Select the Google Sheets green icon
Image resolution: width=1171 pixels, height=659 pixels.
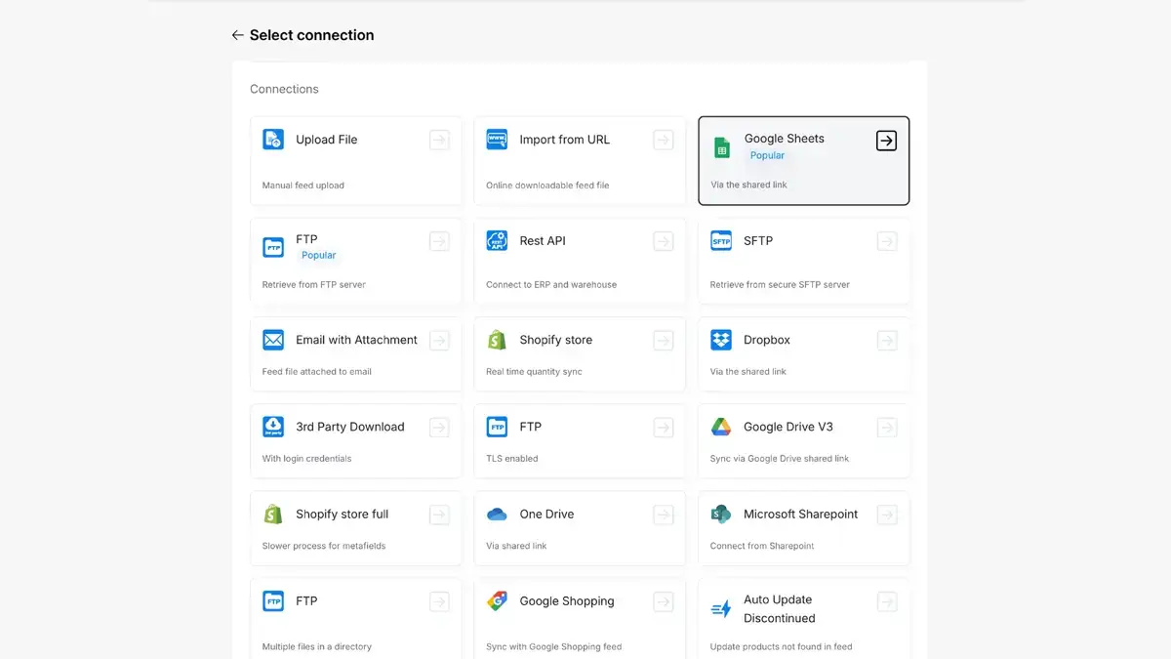(x=722, y=147)
